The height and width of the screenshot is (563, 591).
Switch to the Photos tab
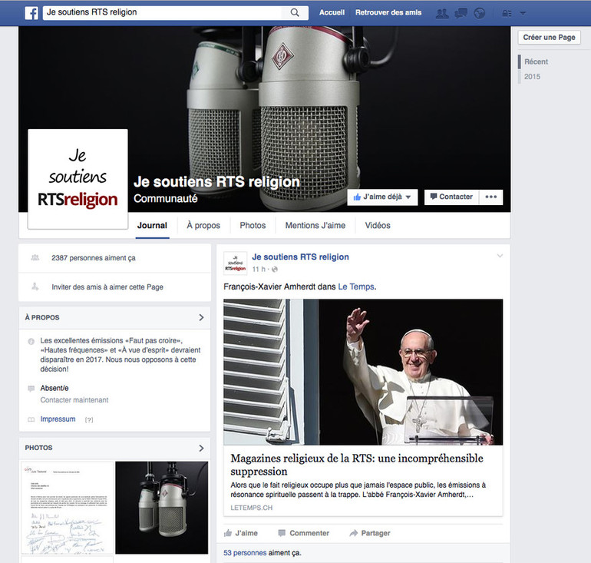click(253, 226)
